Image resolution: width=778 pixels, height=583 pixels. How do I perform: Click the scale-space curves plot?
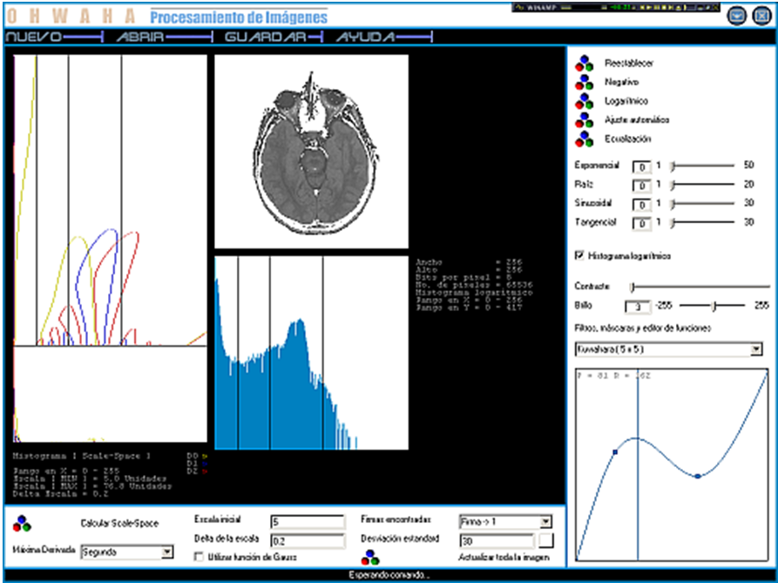tap(110, 248)
